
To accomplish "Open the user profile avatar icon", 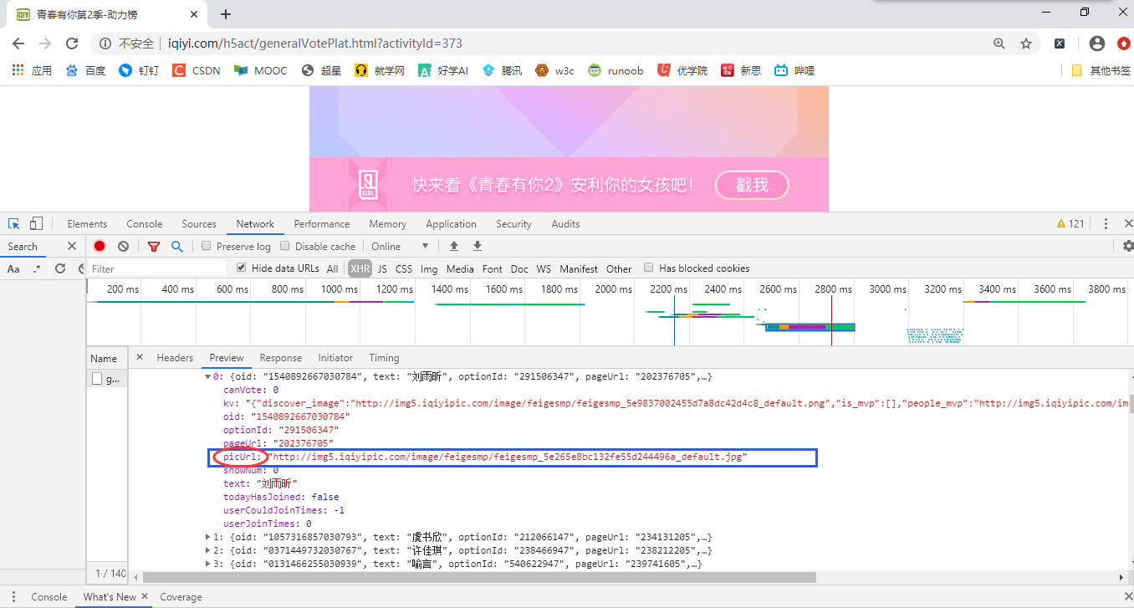I will [1097, 43].
